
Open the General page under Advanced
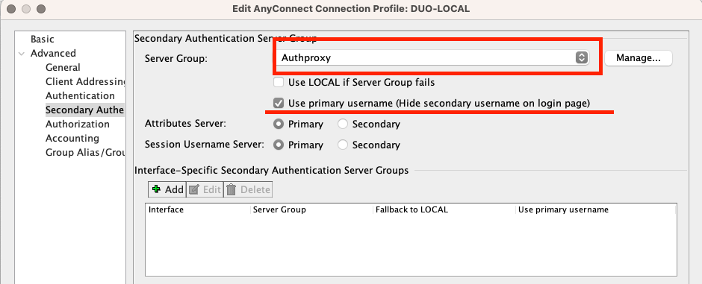click(63, 67)
